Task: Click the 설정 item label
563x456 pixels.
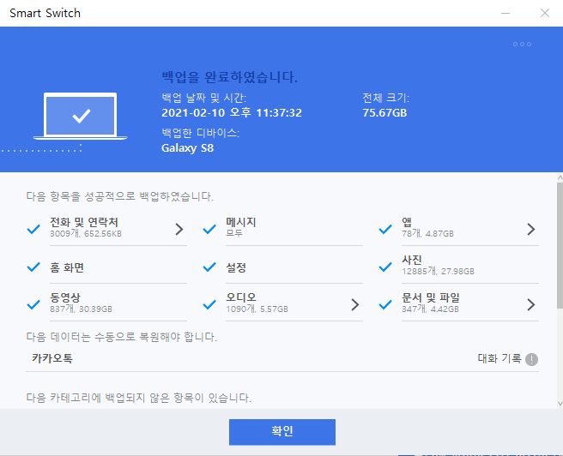Action: [235, 267]
